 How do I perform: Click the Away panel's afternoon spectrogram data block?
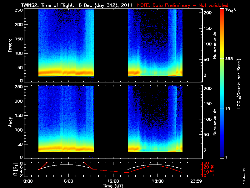click(x=155, y=119)
